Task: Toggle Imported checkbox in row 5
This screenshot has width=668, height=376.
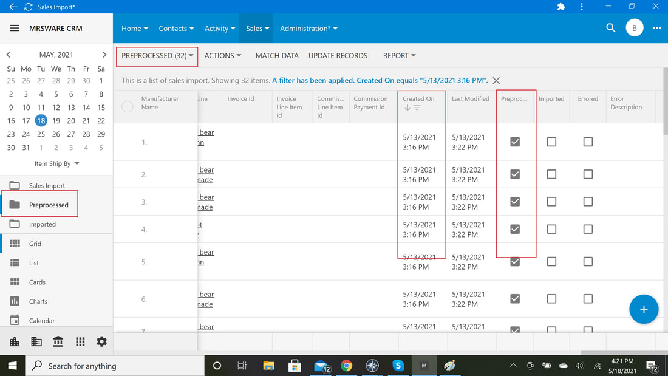Action: [x=551, y=261]
